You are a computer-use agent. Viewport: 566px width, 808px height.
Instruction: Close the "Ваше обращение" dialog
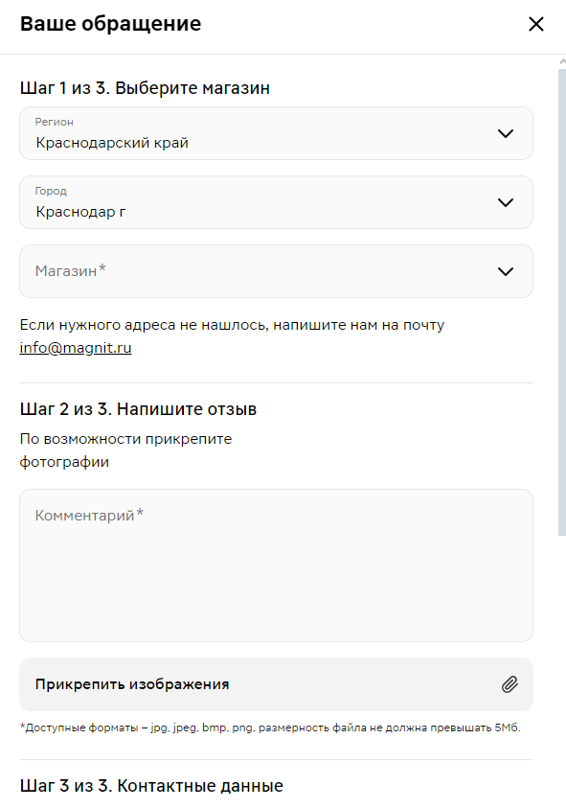pyautogui.click(x=536, y=24)
